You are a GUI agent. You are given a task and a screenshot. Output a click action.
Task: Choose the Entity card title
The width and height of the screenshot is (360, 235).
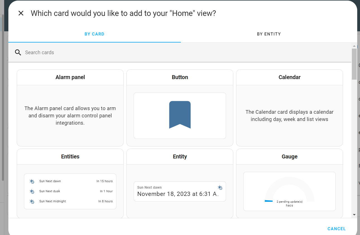point(180,157)
